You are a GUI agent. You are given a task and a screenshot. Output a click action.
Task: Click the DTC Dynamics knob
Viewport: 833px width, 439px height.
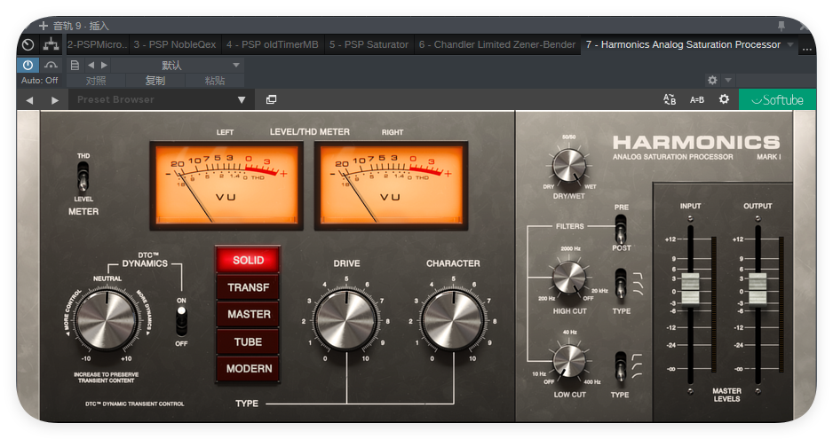(107, 319)
